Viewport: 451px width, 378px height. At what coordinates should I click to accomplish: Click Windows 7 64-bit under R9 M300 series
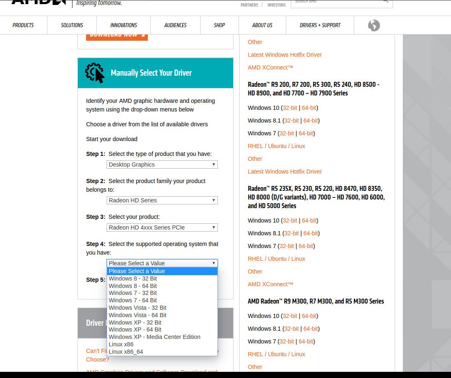(x=306, y=341)
